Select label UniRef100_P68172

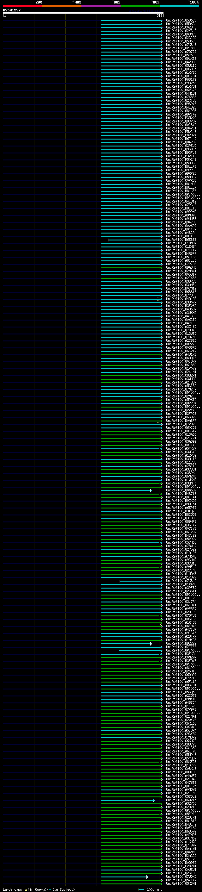coord(181,79)
